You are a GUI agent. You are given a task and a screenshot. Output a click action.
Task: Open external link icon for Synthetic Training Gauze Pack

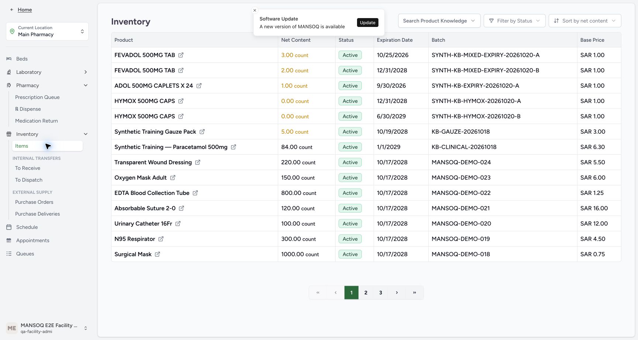pyautogui.click(x=202, y=132)
